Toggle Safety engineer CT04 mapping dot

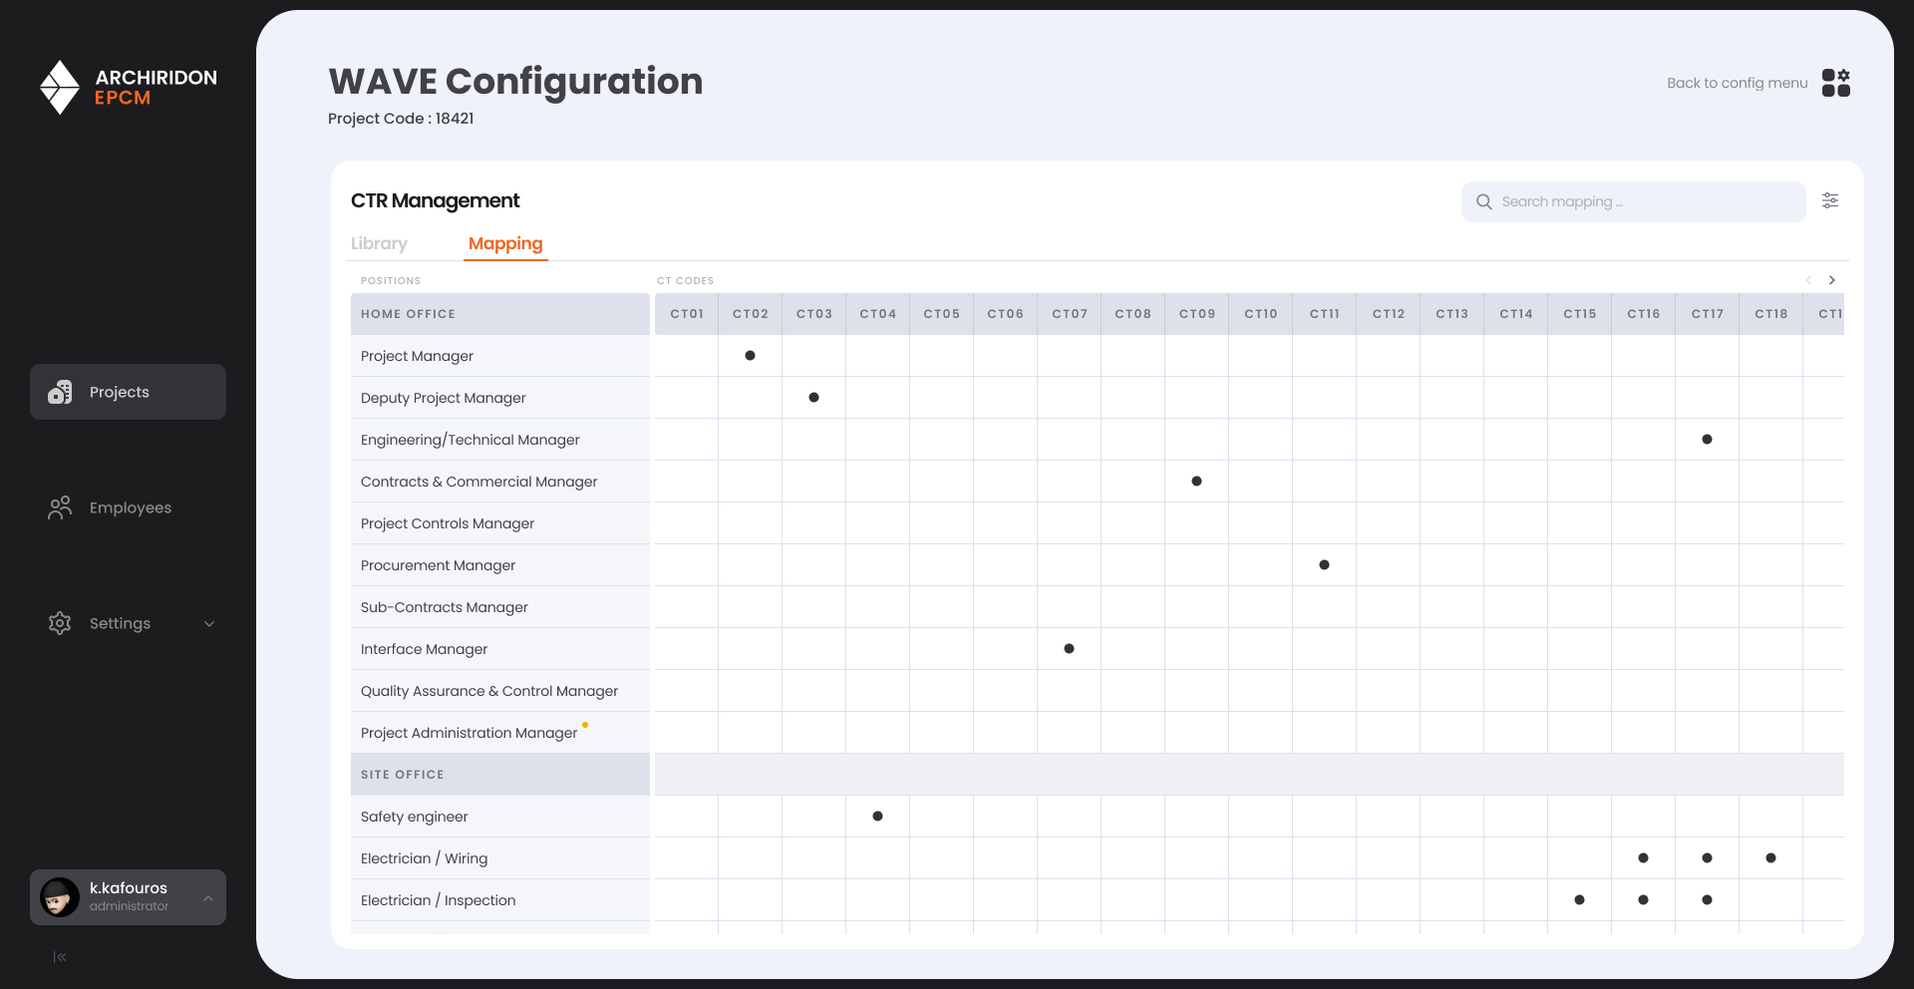877,817
